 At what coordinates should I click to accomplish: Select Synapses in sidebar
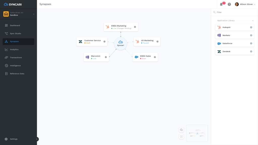tap(18, 42)
